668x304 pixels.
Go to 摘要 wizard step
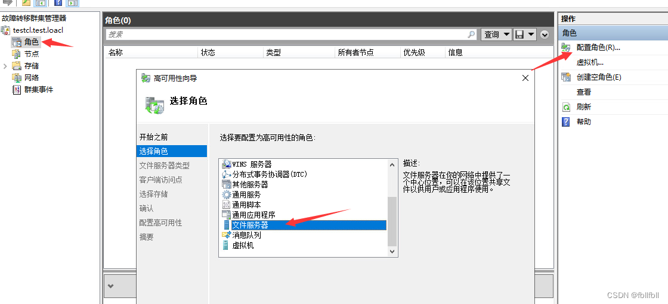coord(146,237)
